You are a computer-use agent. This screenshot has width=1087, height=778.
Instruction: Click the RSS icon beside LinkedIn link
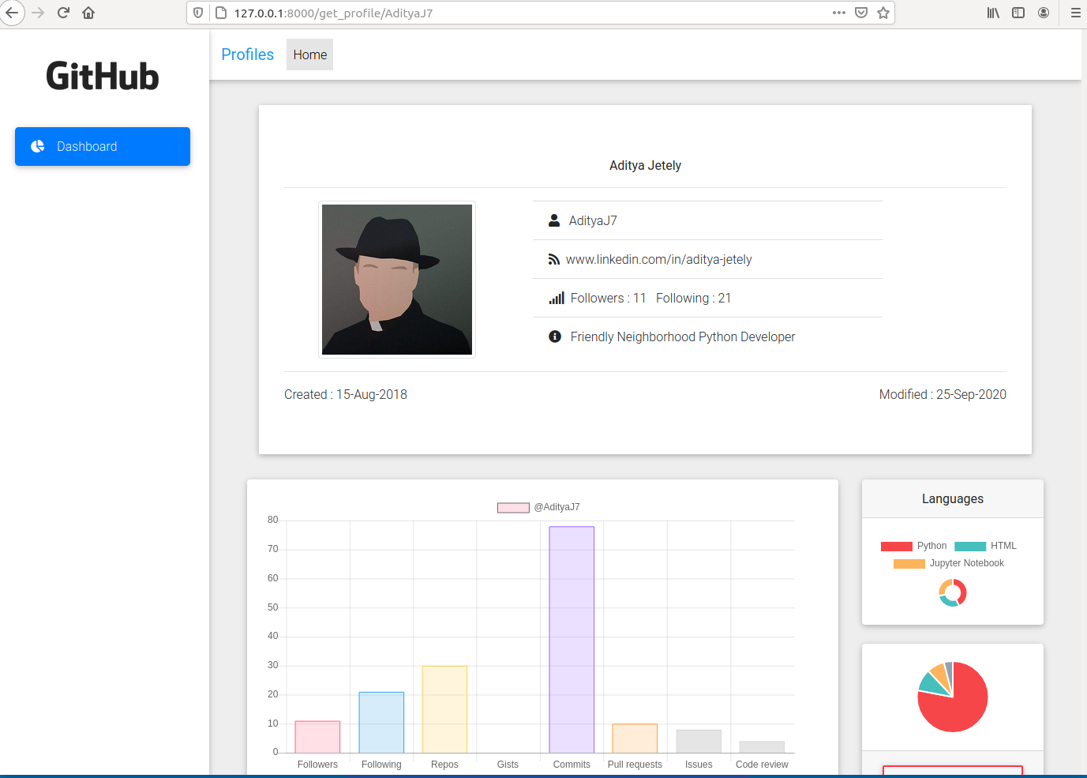[x=554, y=259]
